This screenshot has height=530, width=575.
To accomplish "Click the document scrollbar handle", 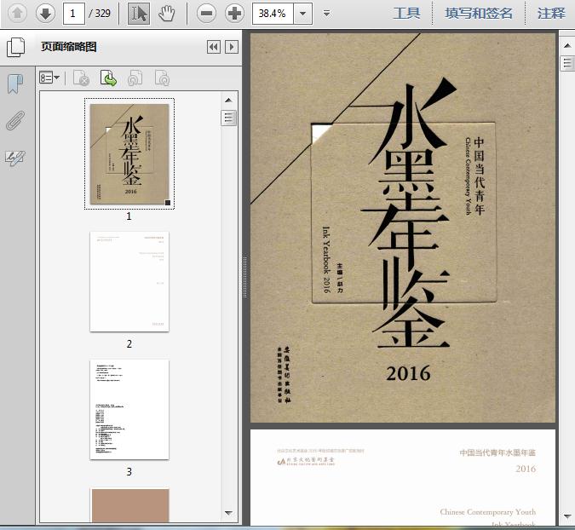I will (567, 63).
